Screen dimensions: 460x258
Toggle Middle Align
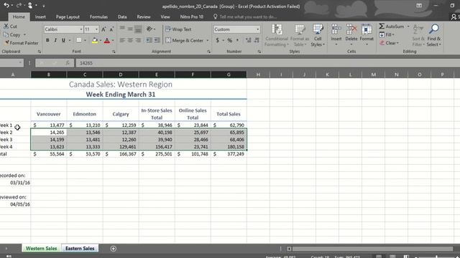(130, 29)
